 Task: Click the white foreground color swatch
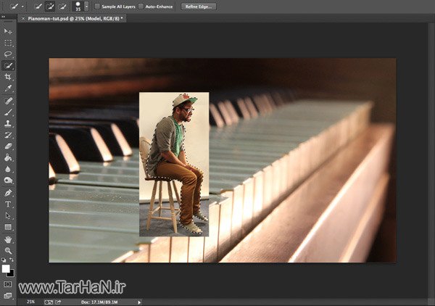(6, 268)
